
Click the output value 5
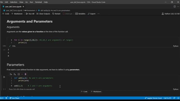[8, 53]
